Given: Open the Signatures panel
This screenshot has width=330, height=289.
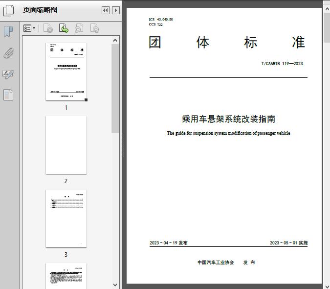Looking at the screenshot, I should tap(8, 74).
